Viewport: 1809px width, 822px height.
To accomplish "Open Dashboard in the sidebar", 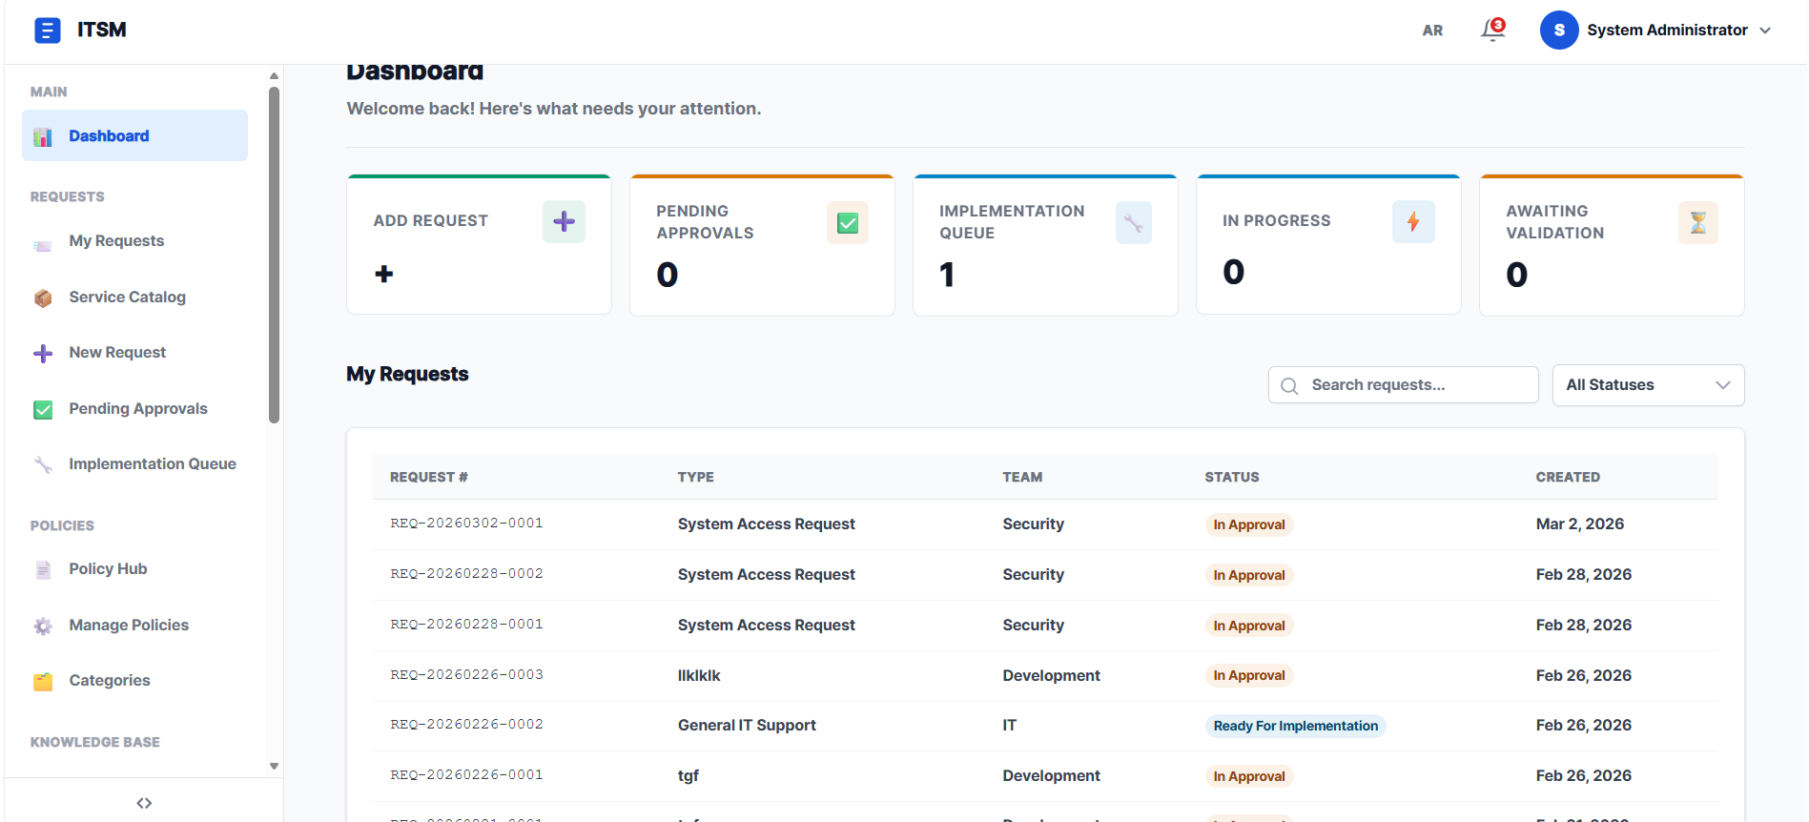I will 134,135.
